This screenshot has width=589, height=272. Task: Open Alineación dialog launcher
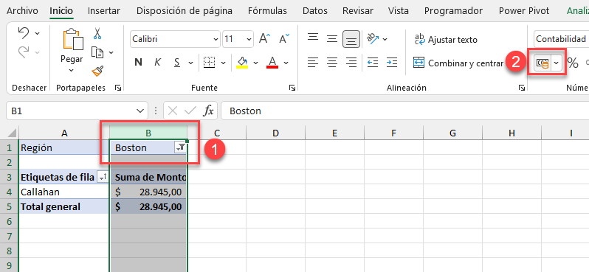tap(521, 88)
